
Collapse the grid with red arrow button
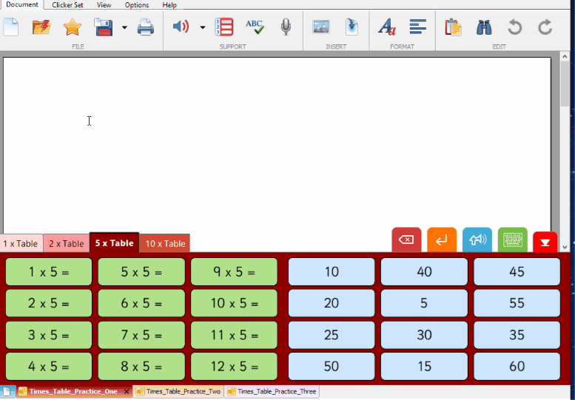pos(545,241)
